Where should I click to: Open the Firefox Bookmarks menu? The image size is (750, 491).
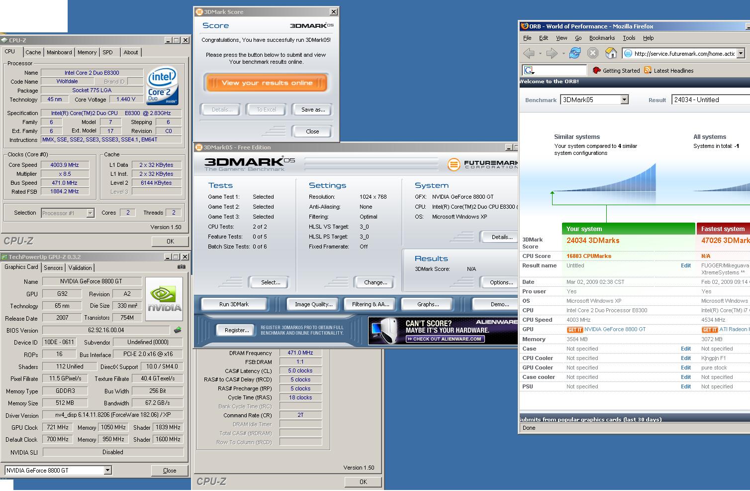pos(602,38)
